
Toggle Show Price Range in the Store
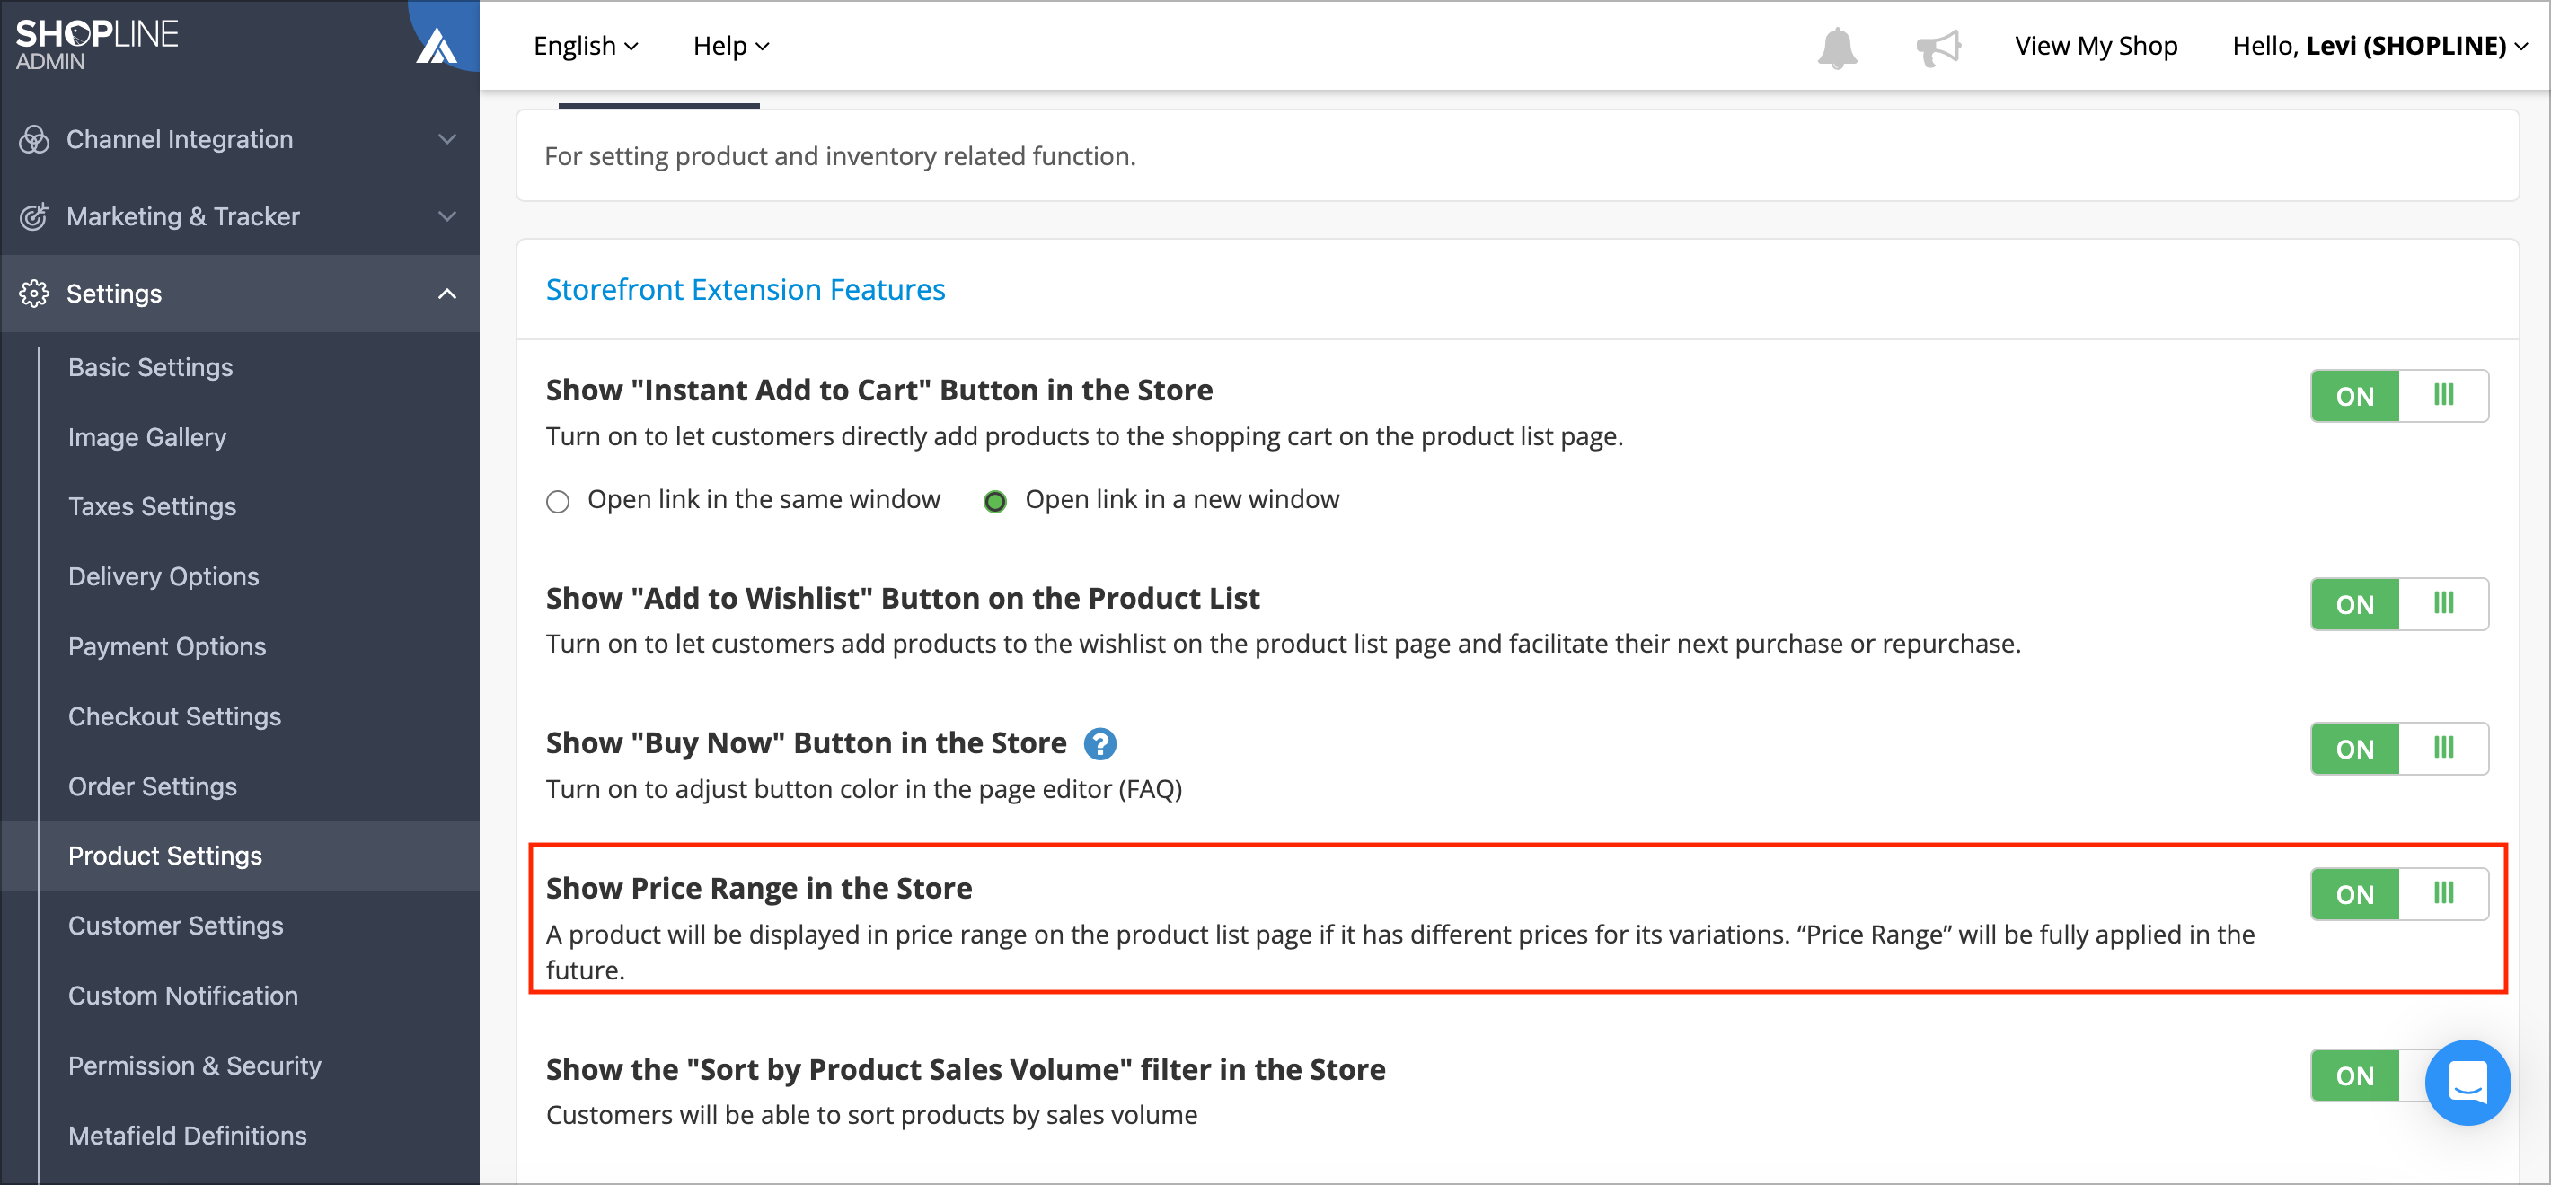[x=2398, y=894]
